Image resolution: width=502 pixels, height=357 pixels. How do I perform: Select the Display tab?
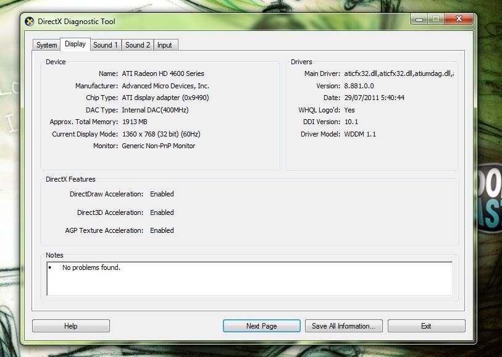pyautogui.click(x=75, y=44)
